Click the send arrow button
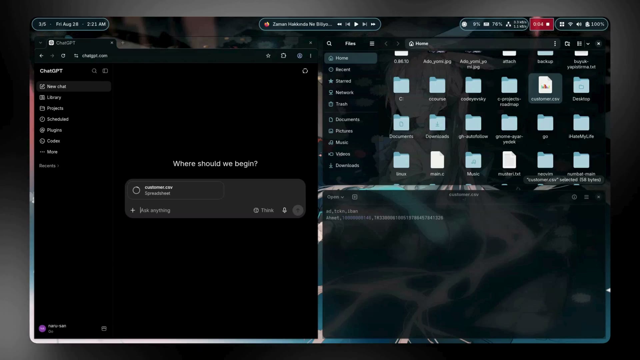 pyautogui.click(x=298, y=210)
